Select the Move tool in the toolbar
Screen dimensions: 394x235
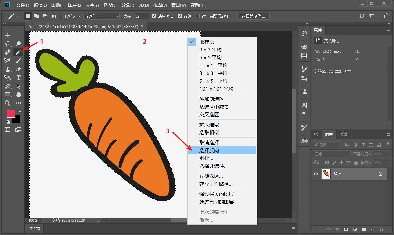pyautogui.click(x=7, y=35)
